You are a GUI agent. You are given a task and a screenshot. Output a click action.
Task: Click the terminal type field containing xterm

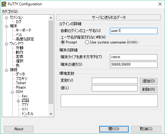[x=134, y=57]
